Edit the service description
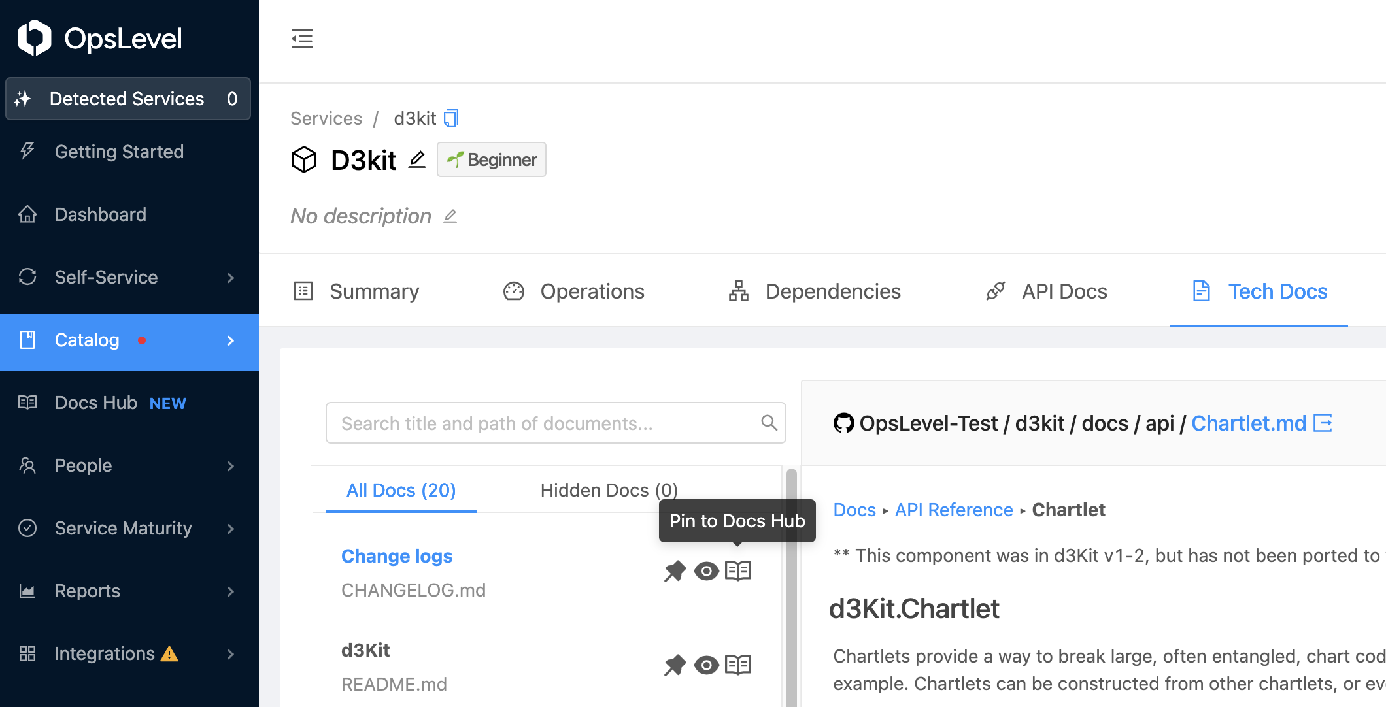Image resolution: width=1386 pixels, height=707 pixels. pos(450,216)
